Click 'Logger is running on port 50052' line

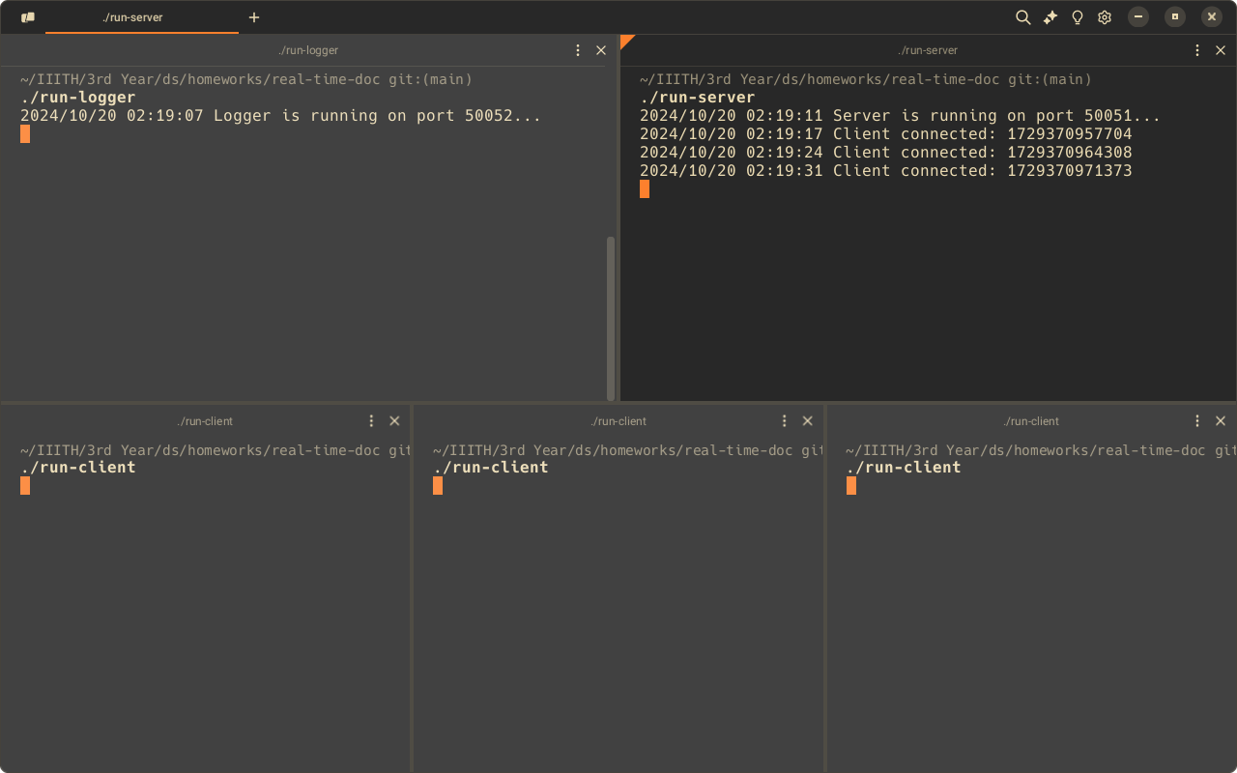[x=280, y=116]
